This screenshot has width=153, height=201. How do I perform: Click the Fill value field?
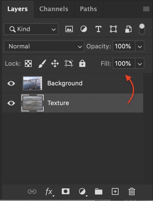[x=124, y=63]
